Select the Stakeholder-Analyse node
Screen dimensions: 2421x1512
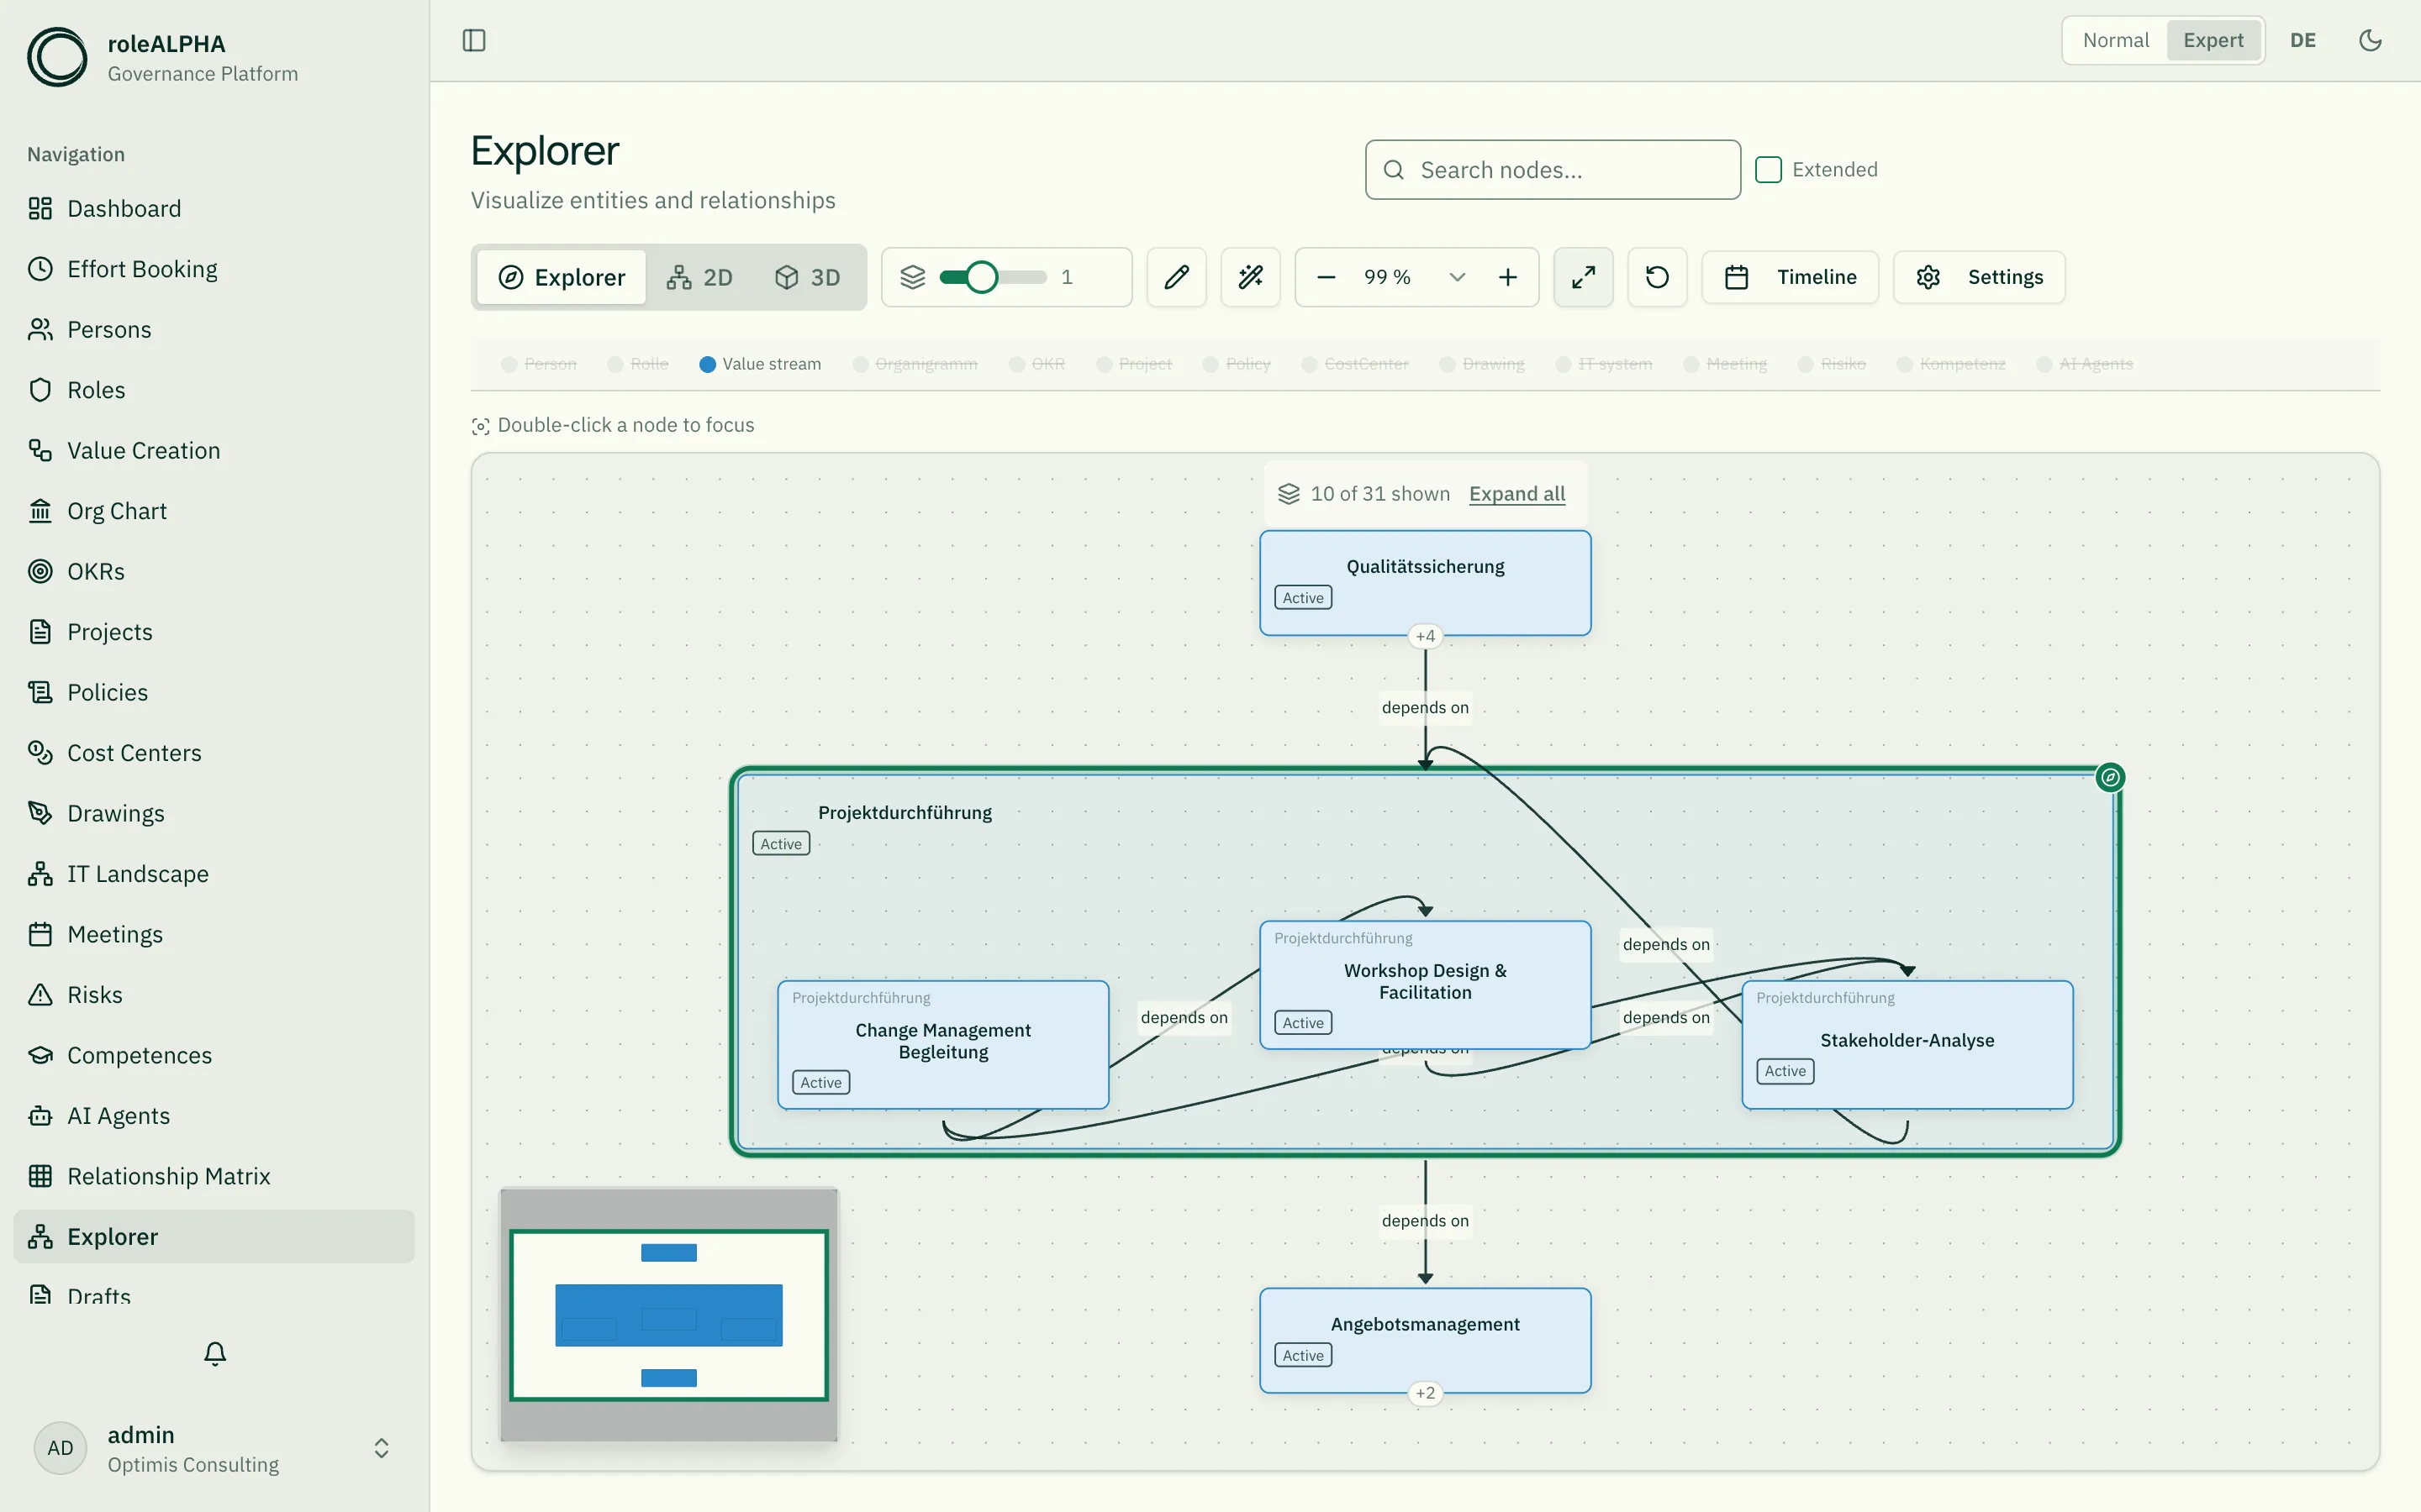coord(1907,1044)
